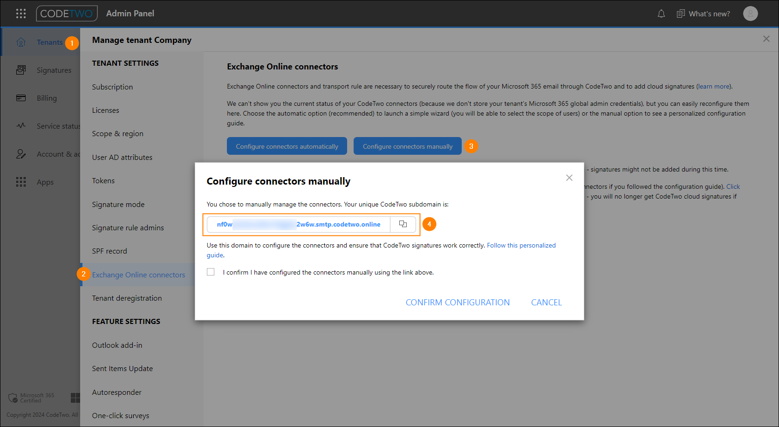Image resolution: width=779 pixels, height=427 pixels.
Task: Open Signature rule admins settings
Action: pyautogui.click(x=128, y=227)
